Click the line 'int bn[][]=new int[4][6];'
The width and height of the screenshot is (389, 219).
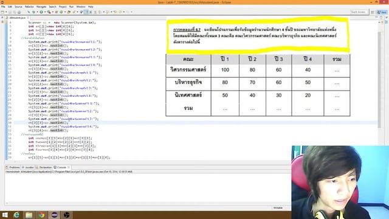pyautogui.click(x=51, y=30)
